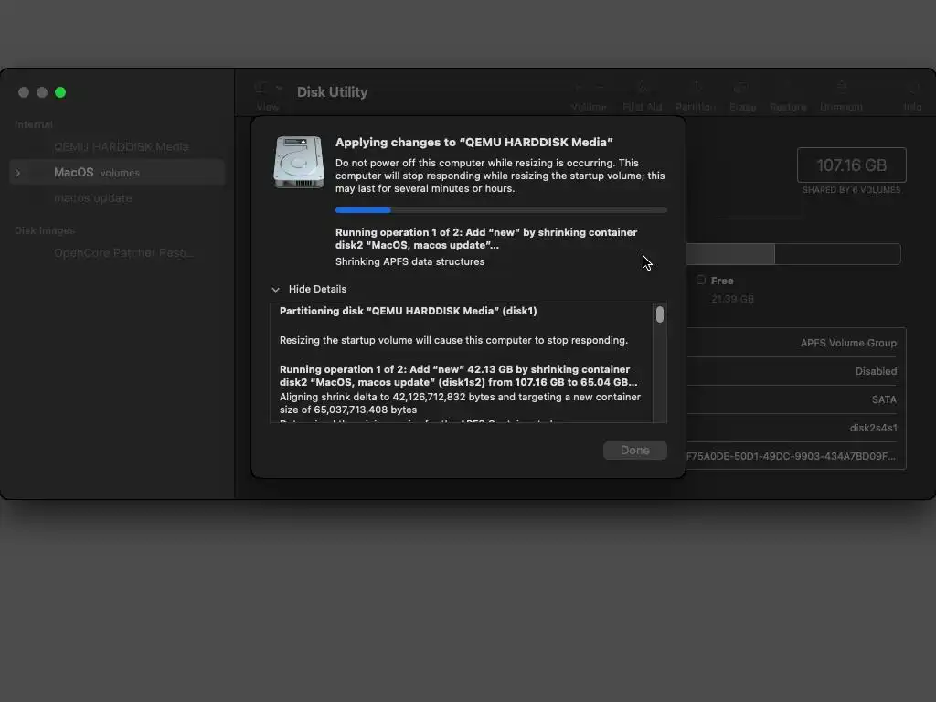Viewport: 936px width, 702px height.
Task: Click the Free space legend dot
Action: [x=701, y=280]
